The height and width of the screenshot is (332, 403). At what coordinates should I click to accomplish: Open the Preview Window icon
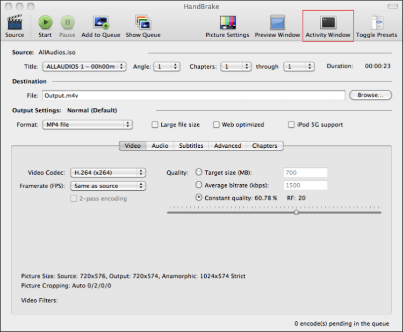pos(278,23)
